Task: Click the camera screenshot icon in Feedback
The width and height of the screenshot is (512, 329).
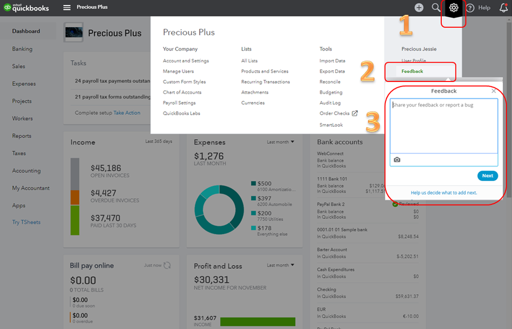Action: 397,159
